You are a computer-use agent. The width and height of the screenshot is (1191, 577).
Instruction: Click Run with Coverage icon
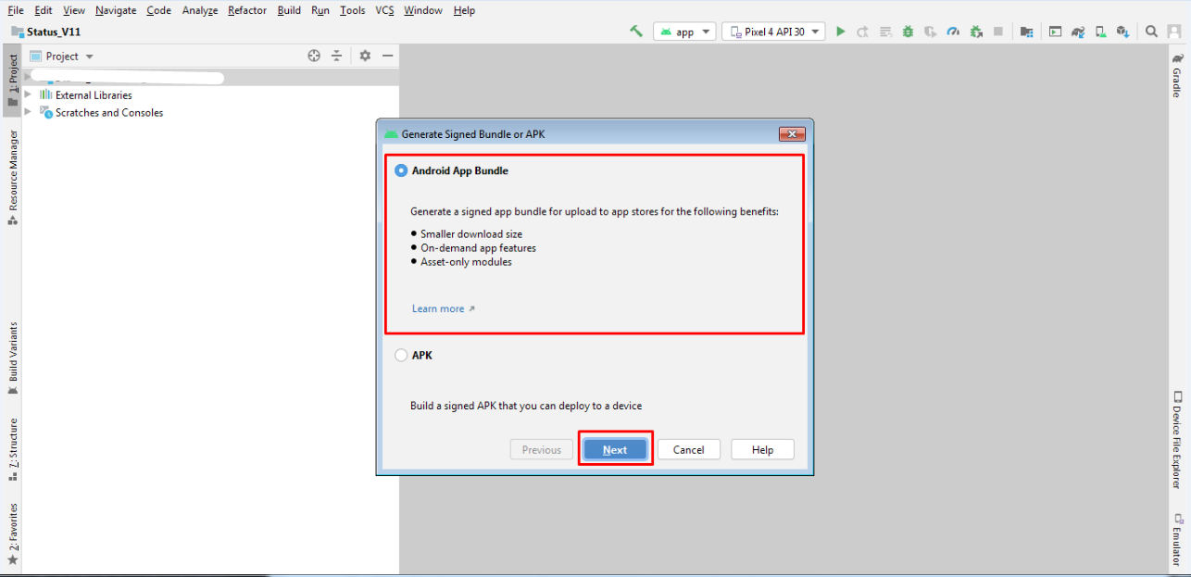[930, 31]
